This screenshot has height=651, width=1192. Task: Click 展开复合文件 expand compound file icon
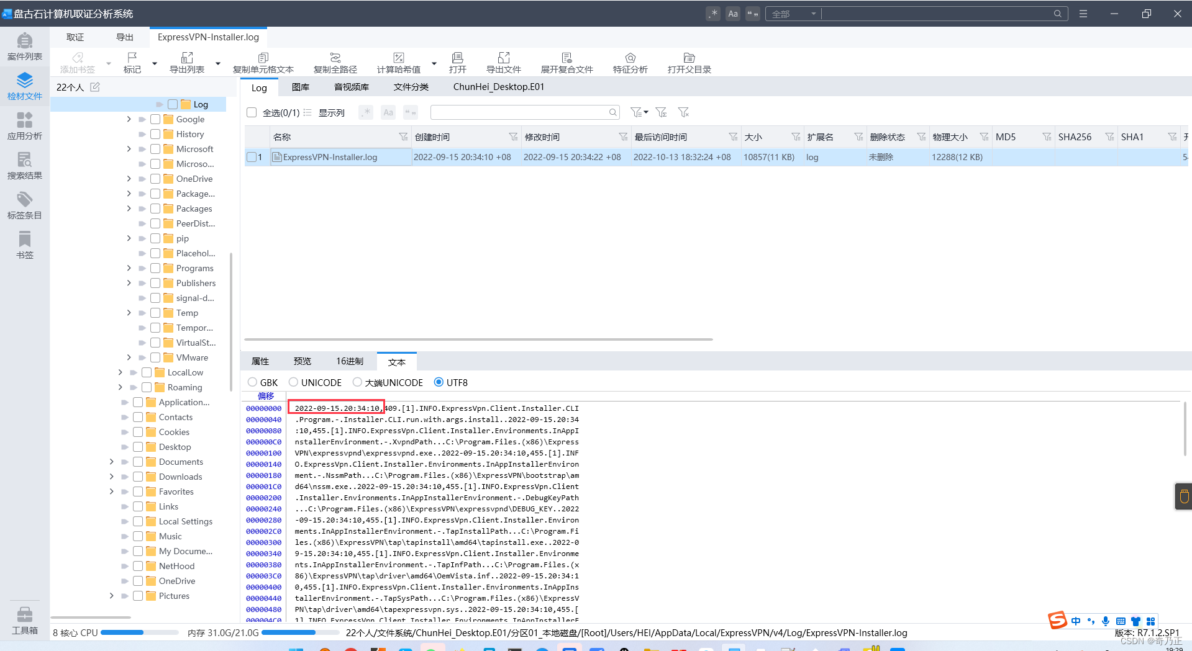(x=567, y=63)
